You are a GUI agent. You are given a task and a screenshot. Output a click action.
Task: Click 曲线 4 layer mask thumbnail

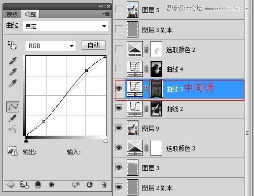156,69
